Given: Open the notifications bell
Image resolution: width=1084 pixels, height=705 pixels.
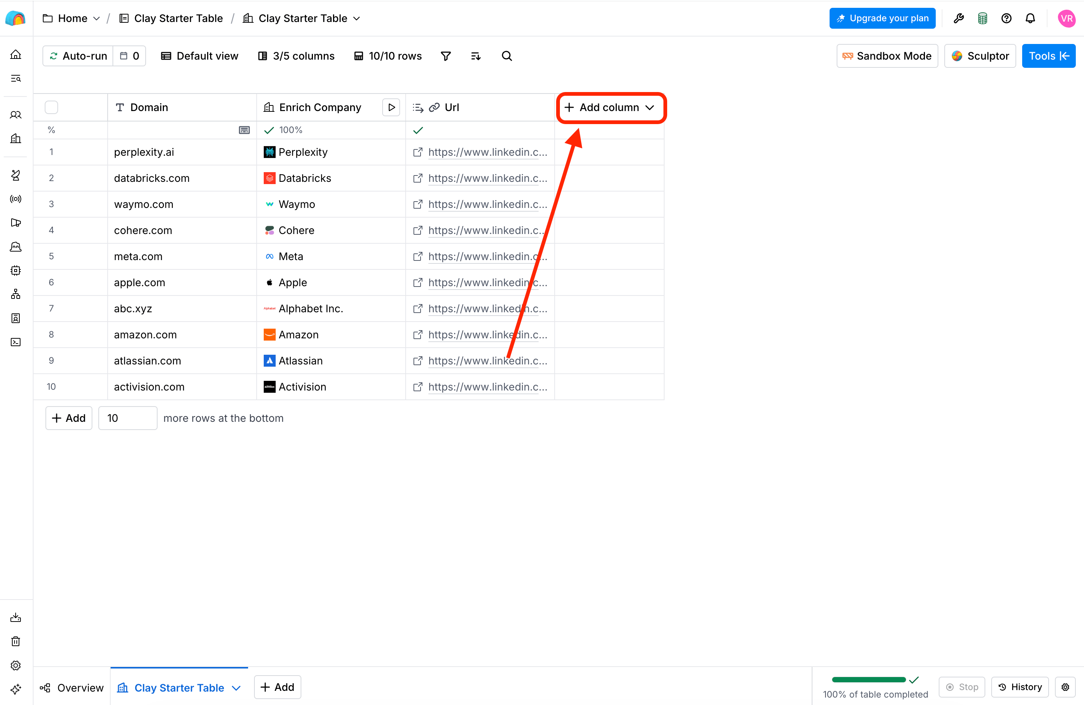Looking at the screenshot, I should (1030, 18).
